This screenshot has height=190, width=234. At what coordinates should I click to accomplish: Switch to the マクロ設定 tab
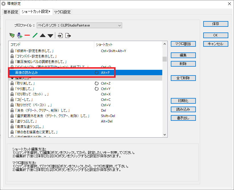[x=62, y=12]
